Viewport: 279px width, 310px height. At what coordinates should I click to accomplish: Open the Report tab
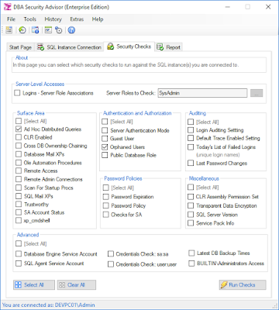pyautogui.click(x=169, y=47)
